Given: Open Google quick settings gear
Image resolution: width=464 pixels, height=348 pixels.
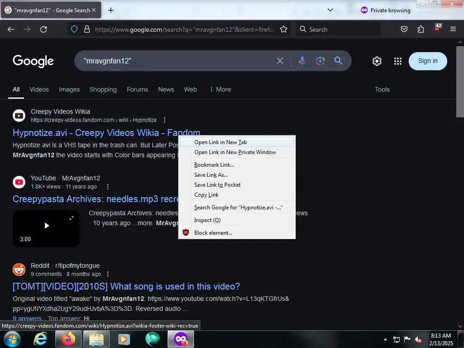Looking at the screenshot, I should coord(377,61).
